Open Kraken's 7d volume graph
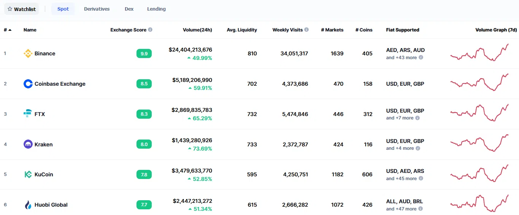 pos(479,143)
